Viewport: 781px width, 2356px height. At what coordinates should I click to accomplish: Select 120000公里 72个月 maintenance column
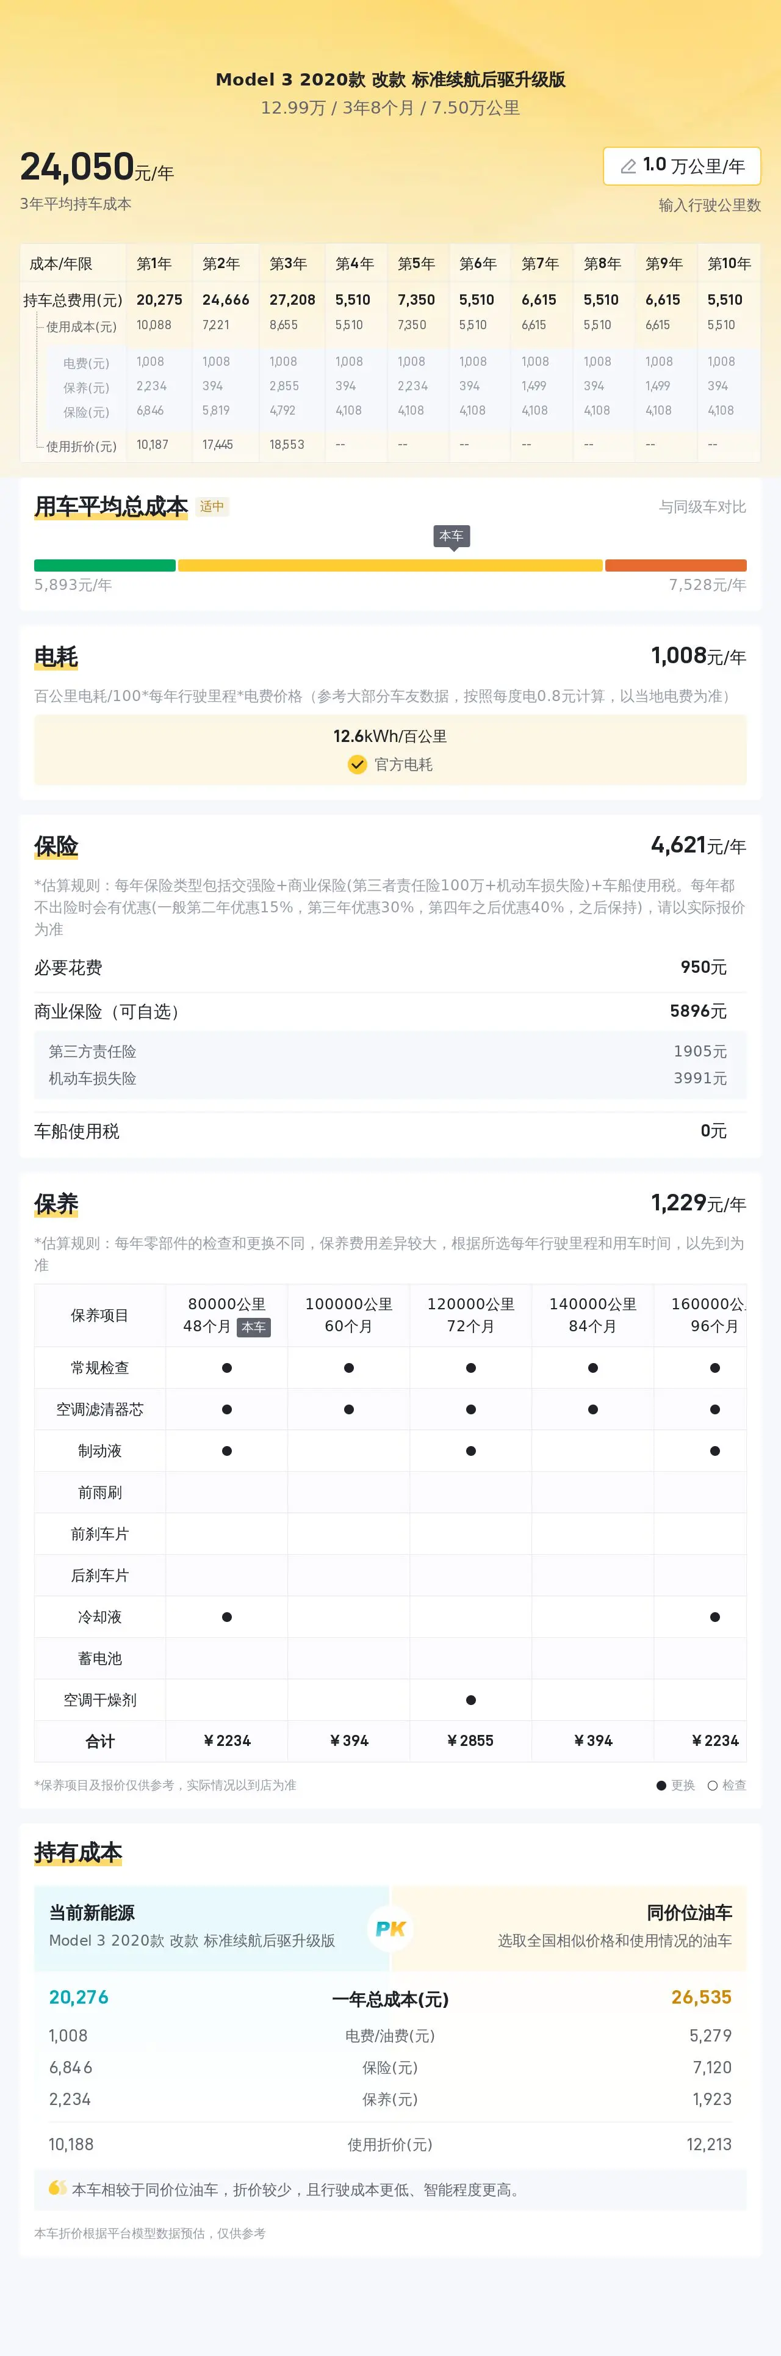pos(470,1315)
